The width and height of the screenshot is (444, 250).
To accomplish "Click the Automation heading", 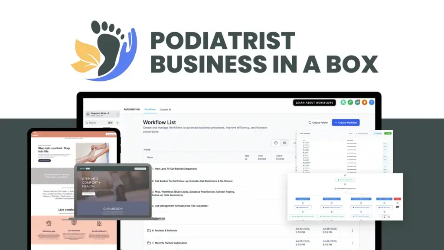I will 132,109.
